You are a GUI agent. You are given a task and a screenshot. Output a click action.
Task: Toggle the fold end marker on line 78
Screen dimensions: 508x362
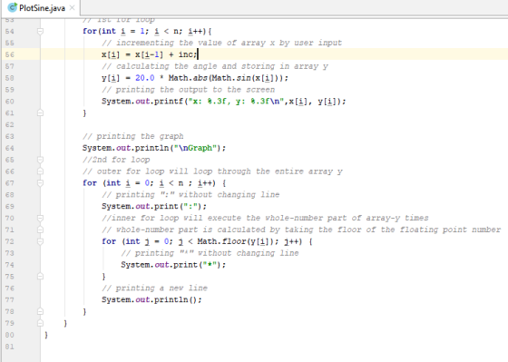(40, 311)
